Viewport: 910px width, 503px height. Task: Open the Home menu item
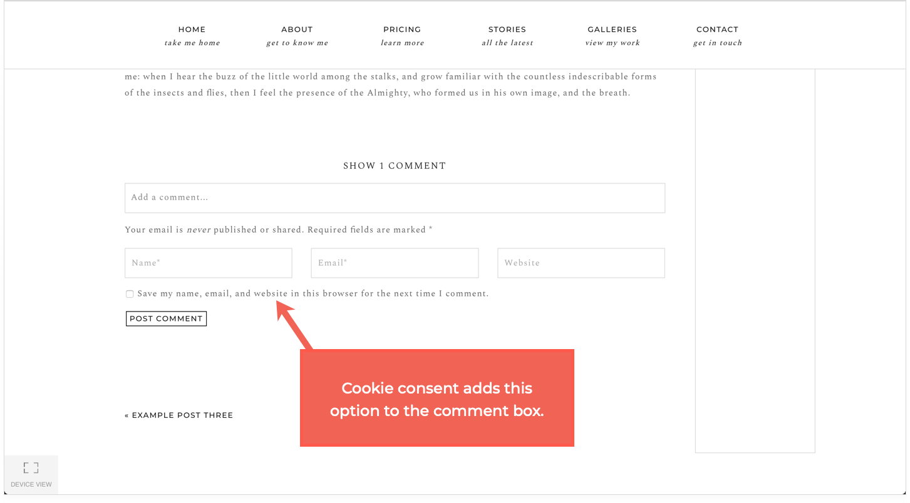[x=192, y=29]
